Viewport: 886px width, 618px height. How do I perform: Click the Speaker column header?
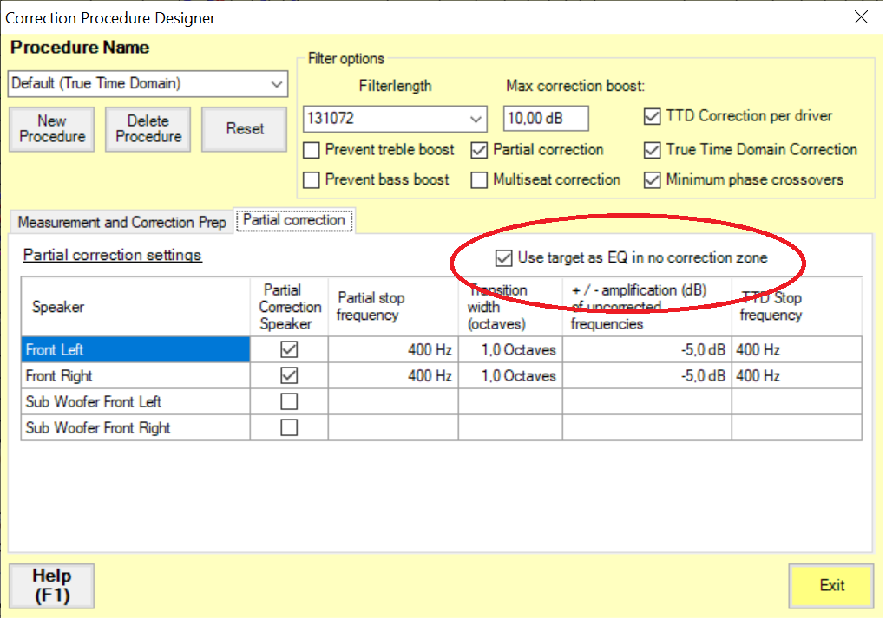(135, 307)
